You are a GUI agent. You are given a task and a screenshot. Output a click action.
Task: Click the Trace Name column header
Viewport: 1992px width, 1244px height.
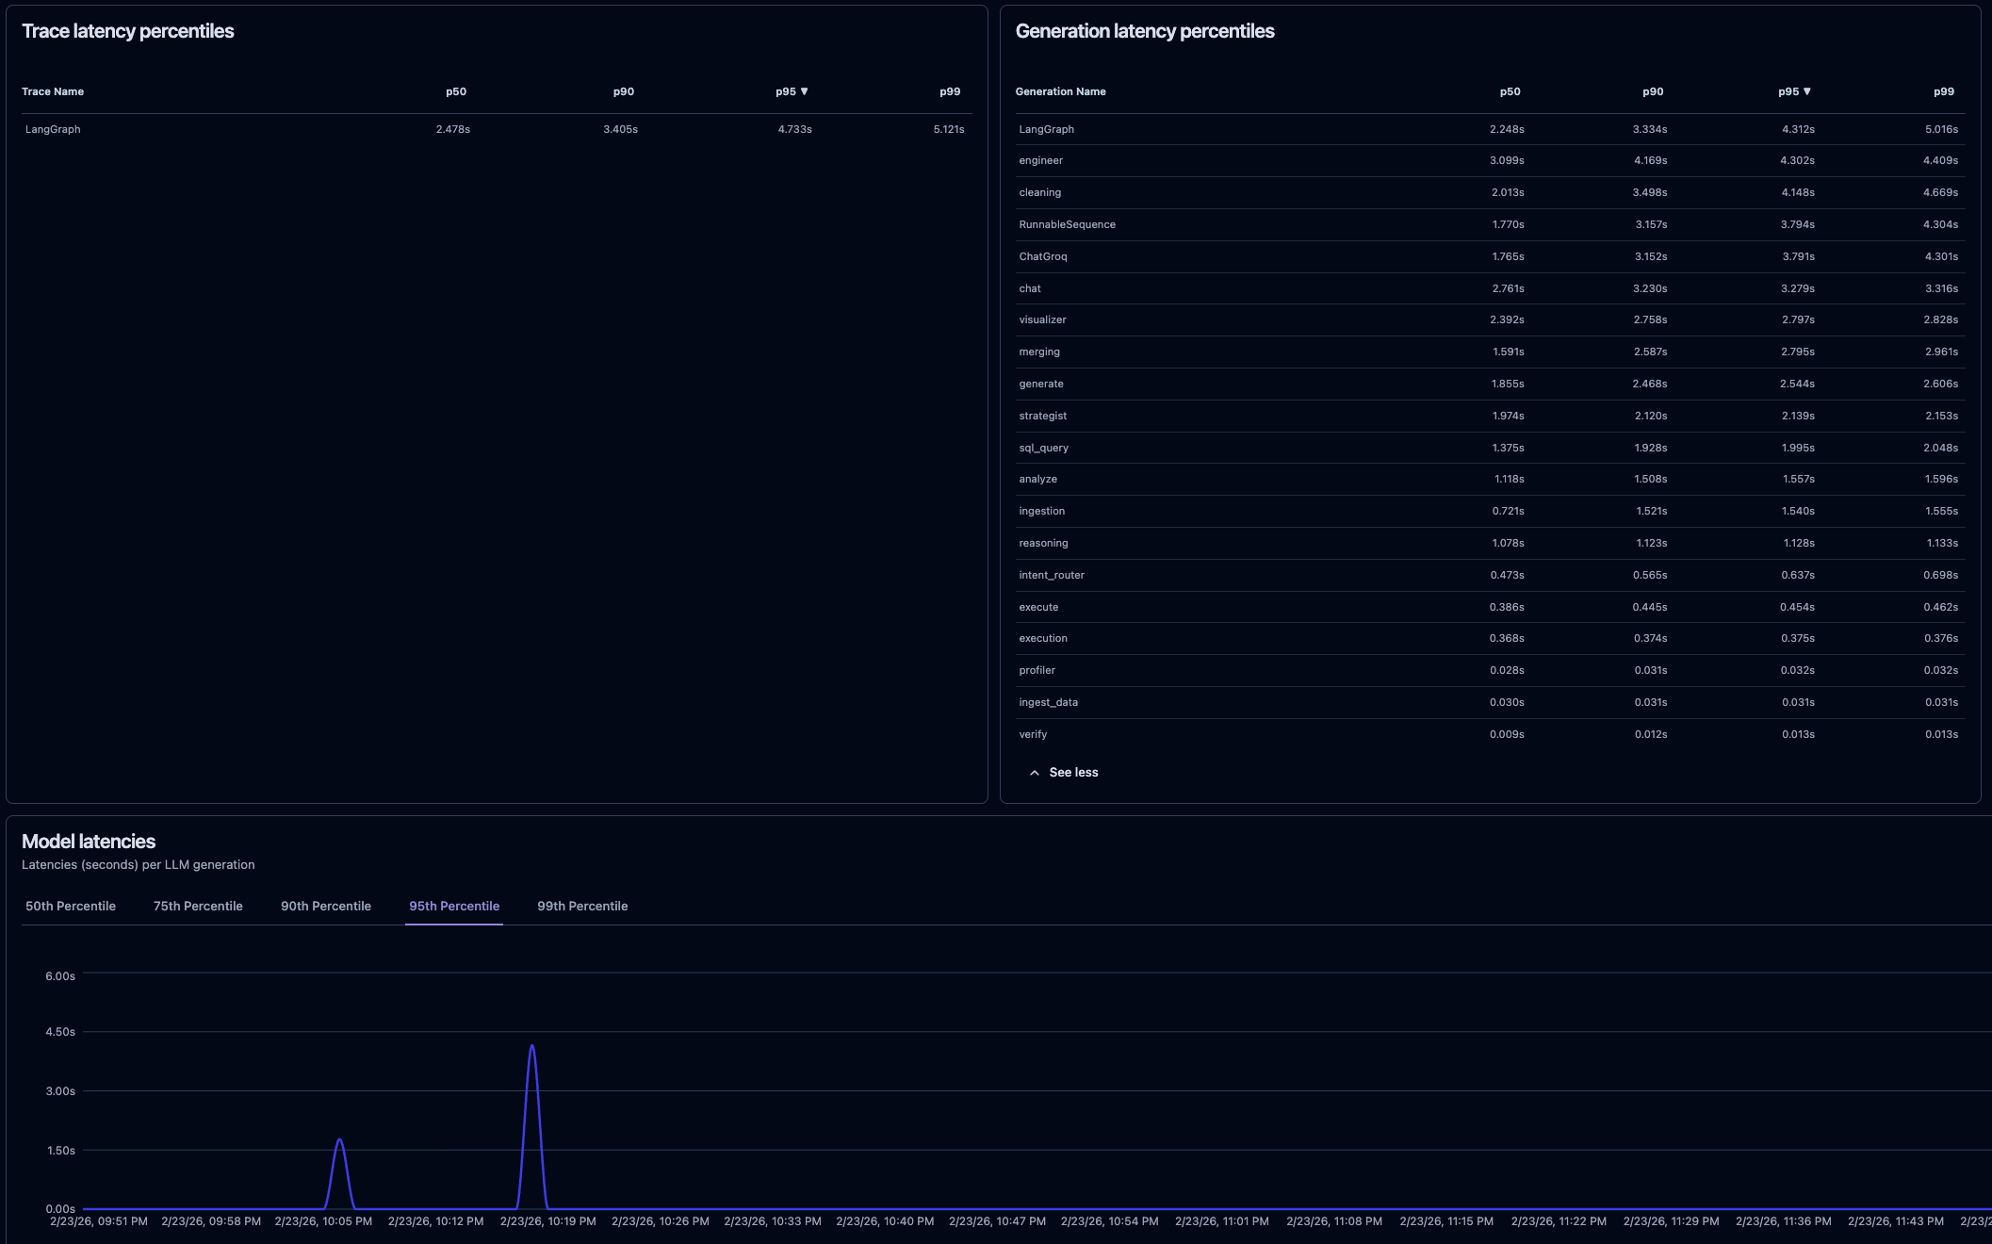pyautogui.click(x=53, y=91)
